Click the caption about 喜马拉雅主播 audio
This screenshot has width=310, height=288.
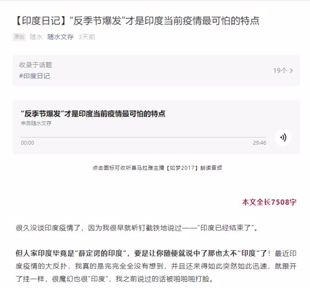157,168
